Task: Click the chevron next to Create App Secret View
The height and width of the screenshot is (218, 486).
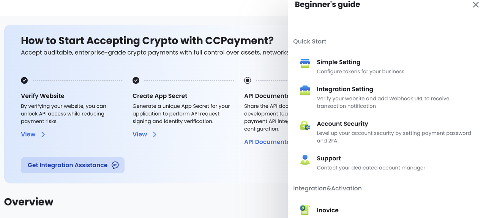Action: pos(155,135)
